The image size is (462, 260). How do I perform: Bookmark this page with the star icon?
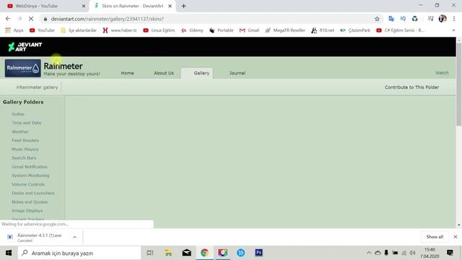click(377, 19)
